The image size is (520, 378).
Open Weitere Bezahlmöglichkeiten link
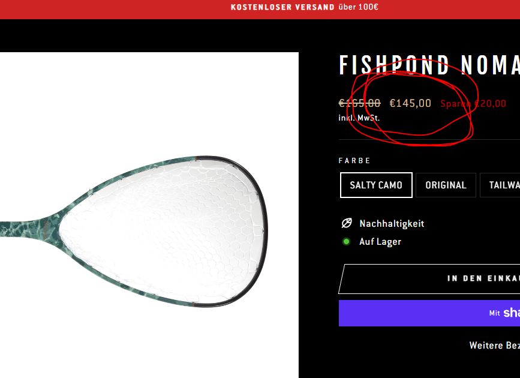pyautogui.click(x=494, y=345)
